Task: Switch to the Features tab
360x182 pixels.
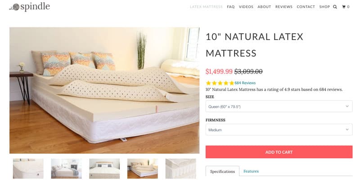Action: (251, 171)
